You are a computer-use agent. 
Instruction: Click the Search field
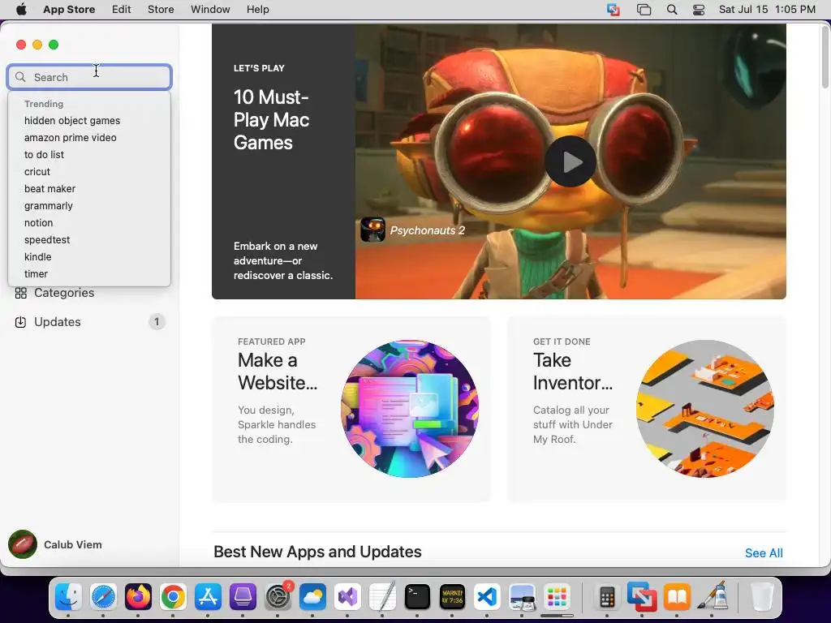[x=89, y=77]
